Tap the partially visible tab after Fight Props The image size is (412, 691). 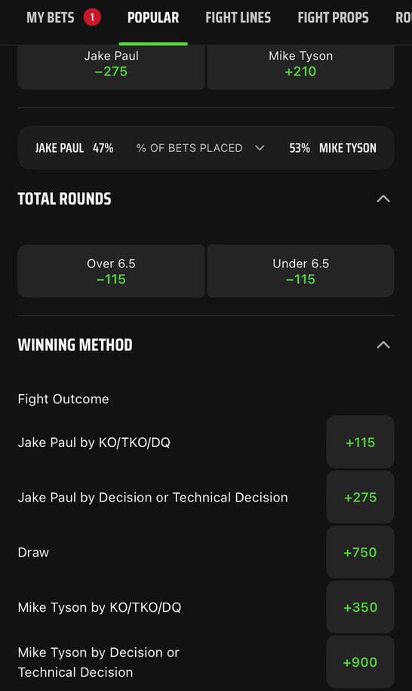404,17
